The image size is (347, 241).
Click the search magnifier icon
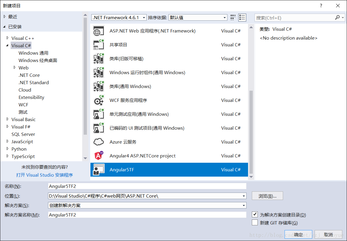(337, 17)
